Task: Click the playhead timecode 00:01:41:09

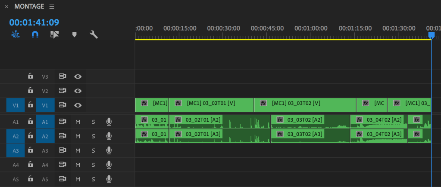Action: [x=34, y=22]
